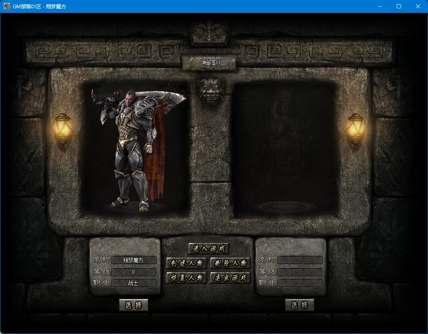Viewport: 428px width, 334px height.
Task: Click 选择 below the empty info panel
Action: click(x=300, y=305)
